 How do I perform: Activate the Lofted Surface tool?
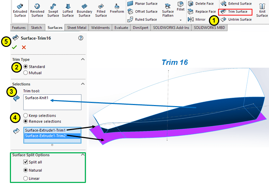coord(68,9)
